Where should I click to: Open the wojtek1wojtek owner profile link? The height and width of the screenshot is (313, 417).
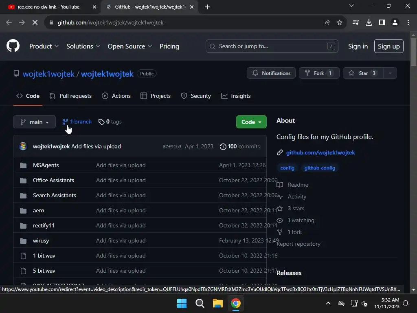click(x=48, y=74)
